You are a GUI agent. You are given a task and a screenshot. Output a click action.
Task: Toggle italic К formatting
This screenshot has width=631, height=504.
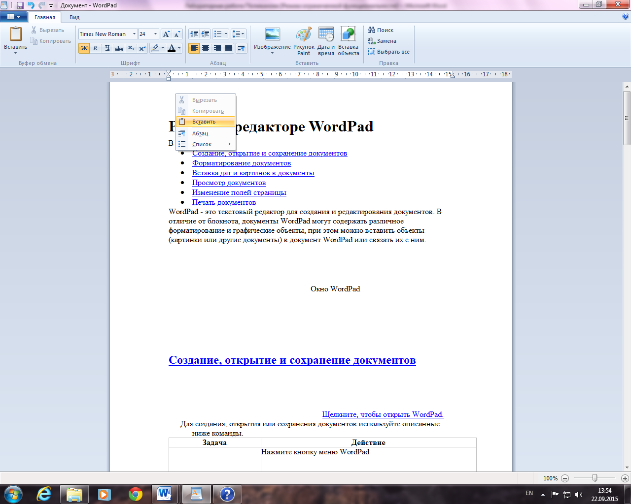(96, 48)
